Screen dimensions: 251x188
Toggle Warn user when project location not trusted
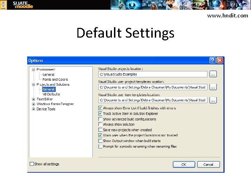coord(100,135)
